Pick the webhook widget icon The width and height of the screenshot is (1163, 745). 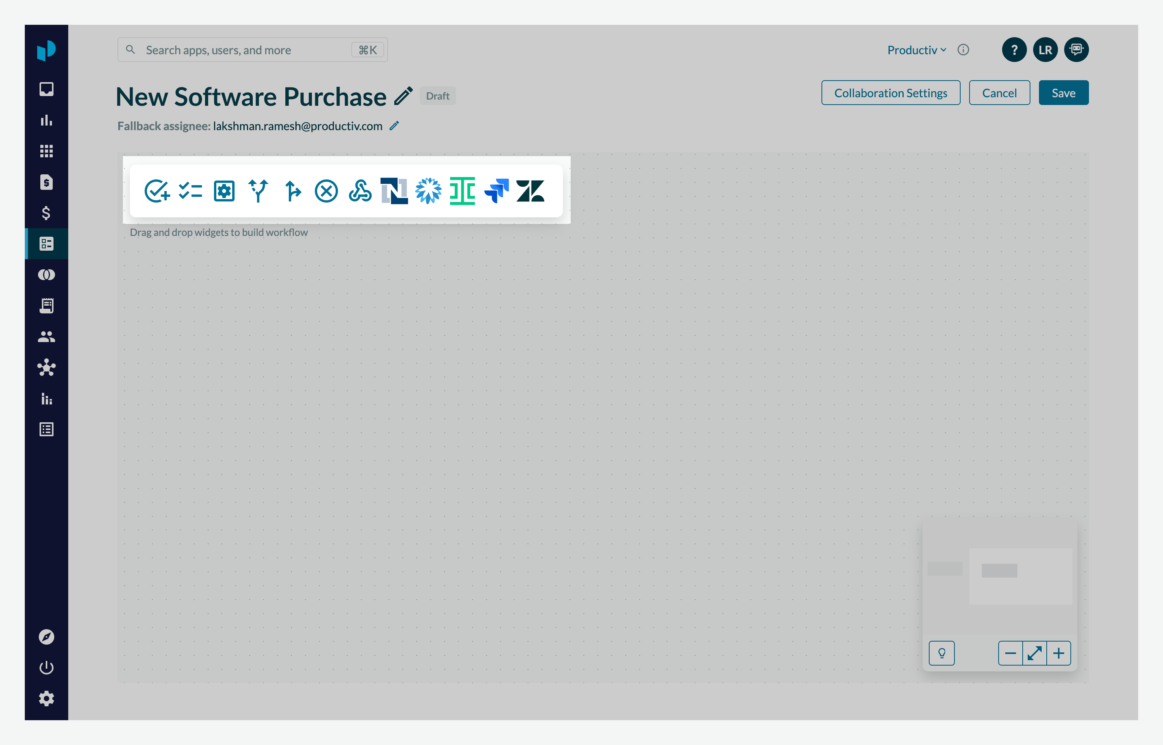[x=360, y=191]
